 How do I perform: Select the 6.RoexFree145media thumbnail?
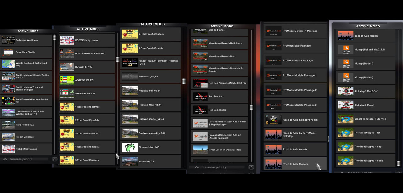(x=130, y=48)
